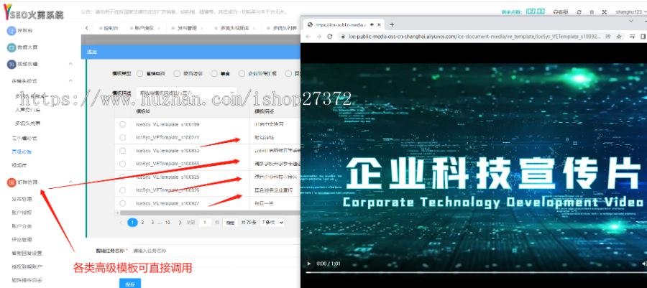Open the template description dropdown

click(186, 93)
